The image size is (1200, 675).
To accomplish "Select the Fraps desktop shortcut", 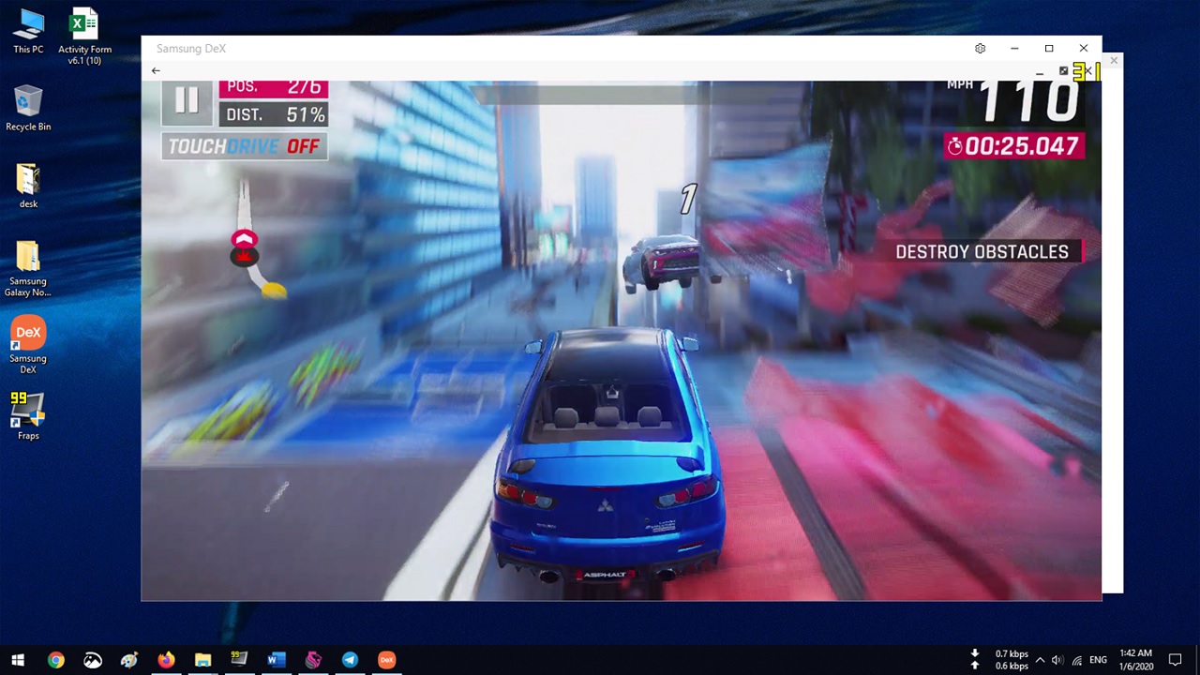I will pyautogui.click(x=28, y=417).
